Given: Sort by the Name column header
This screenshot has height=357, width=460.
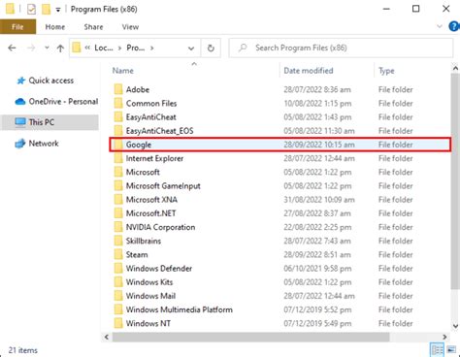Looking at the screenshot, I should [x=123, y=71].
